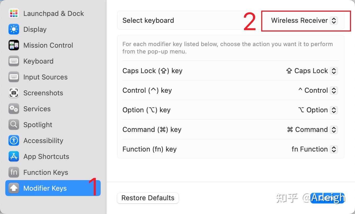The width and height of the screenshot is (355, 214).
Task: Click the Services gears icon
Action: [14, 109]
